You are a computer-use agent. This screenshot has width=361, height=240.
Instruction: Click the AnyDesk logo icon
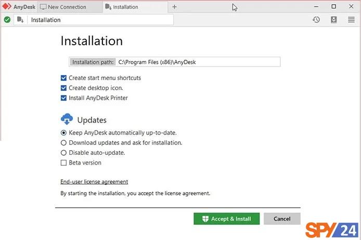pos(7,6)
